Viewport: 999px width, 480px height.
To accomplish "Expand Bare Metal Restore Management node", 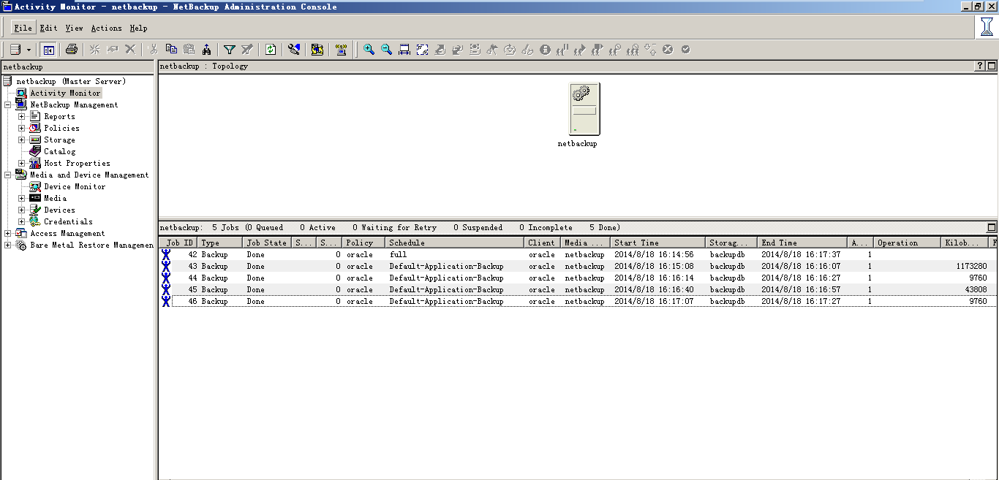I will click(8, 245).
